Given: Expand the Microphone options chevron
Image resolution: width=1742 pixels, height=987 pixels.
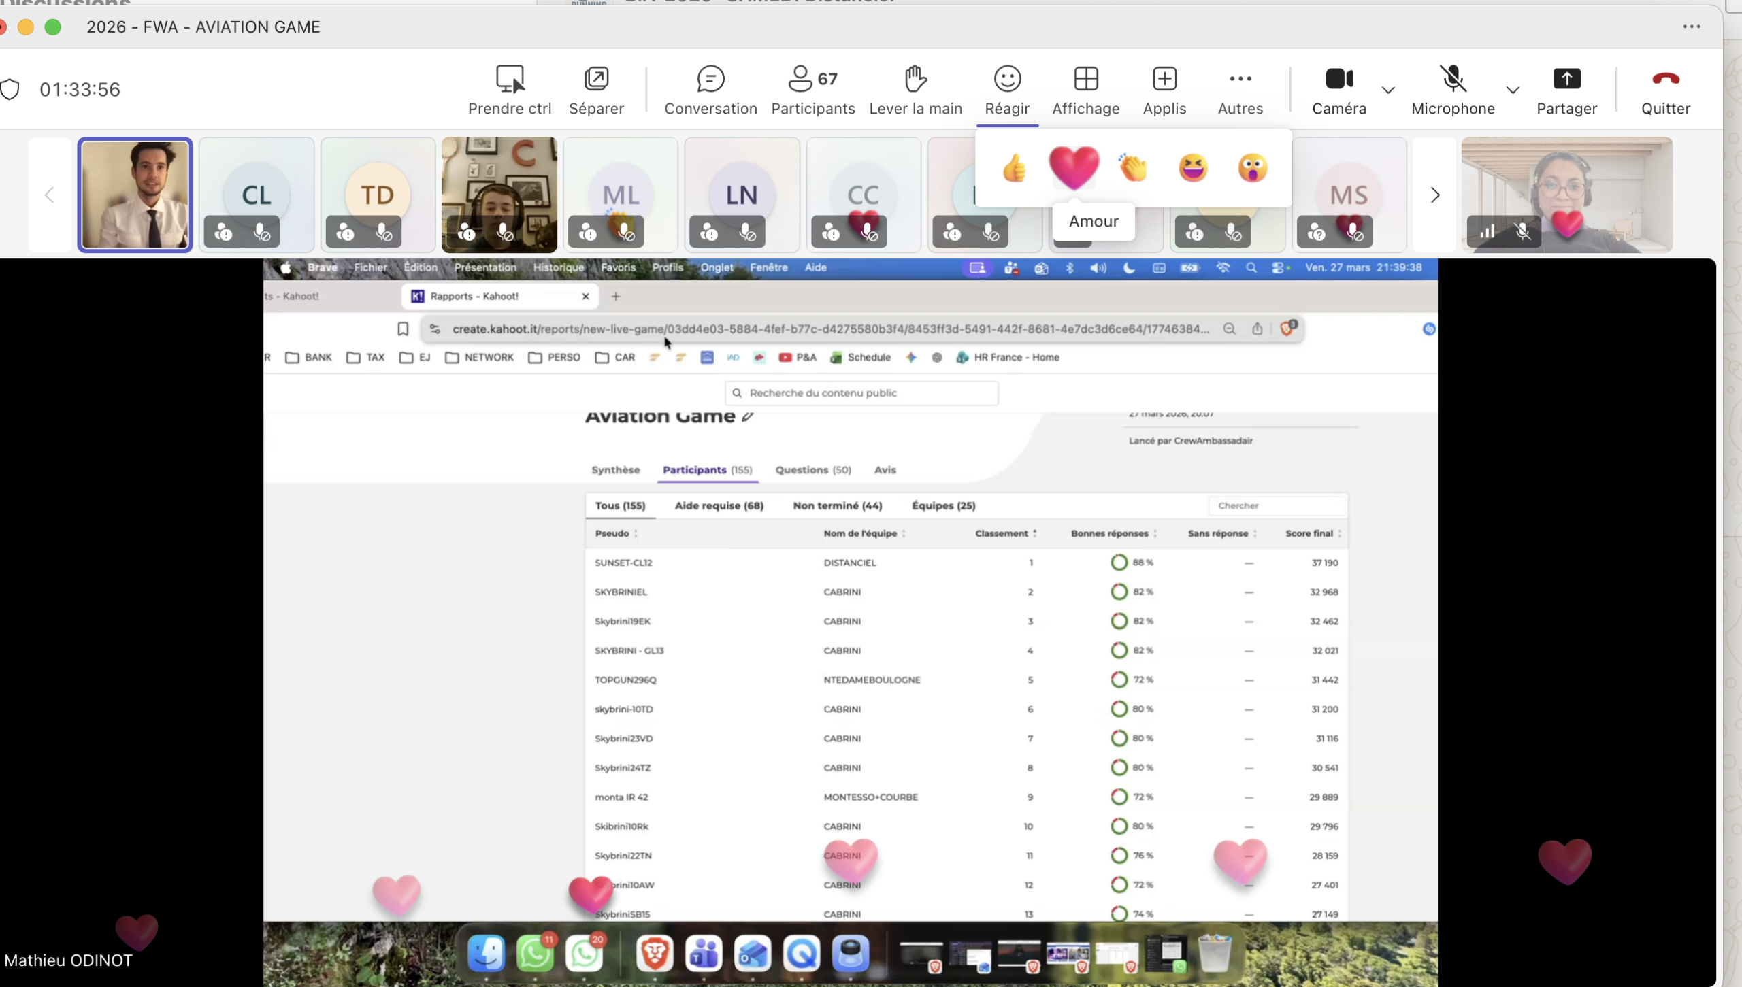Looking at the screenshot, I should pyautogui.click(x=1513, y=90).
